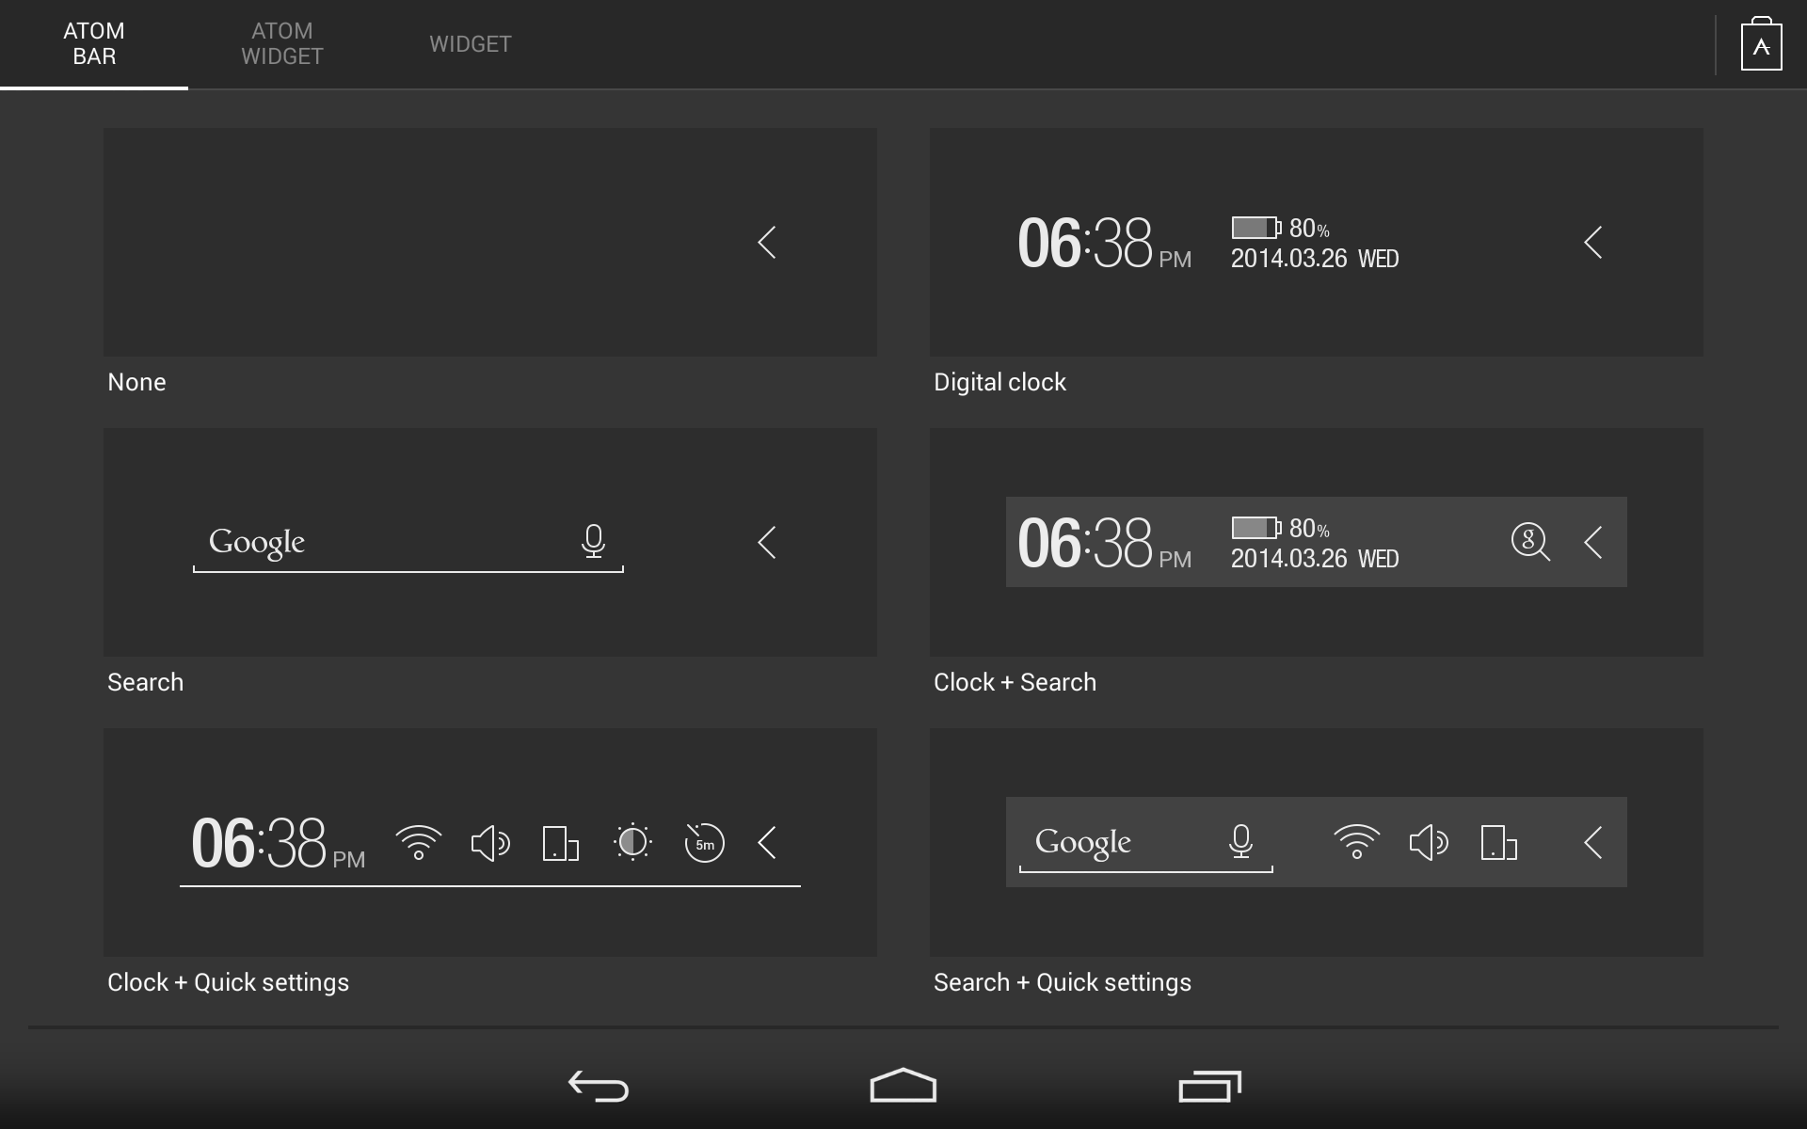
Task: Tap rotation icon in Search + Quick settings
Action: (1499, 843)
